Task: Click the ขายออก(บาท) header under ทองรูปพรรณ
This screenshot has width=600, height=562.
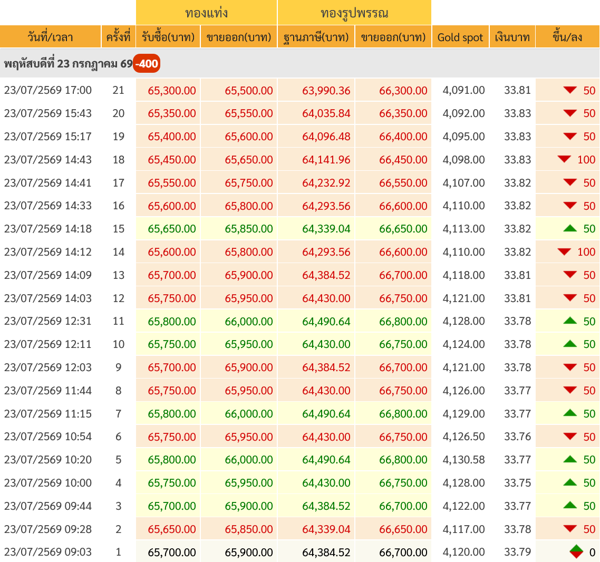Action: click(393, 37)
